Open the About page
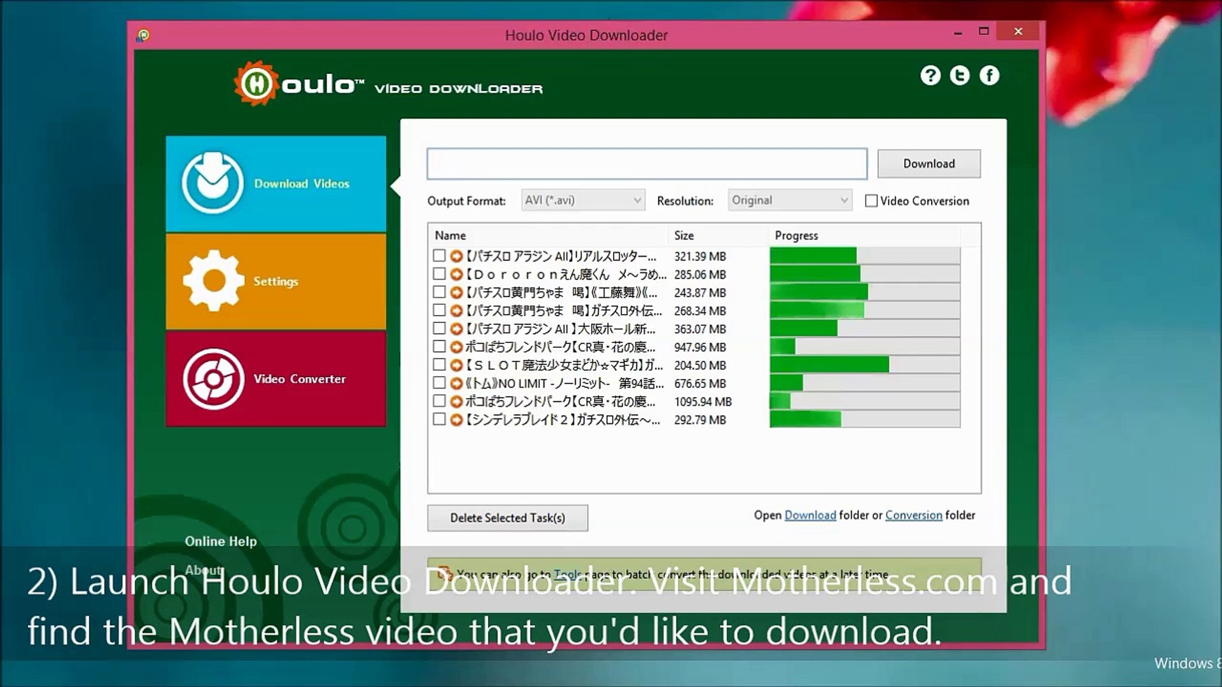 tap(204, 570)
